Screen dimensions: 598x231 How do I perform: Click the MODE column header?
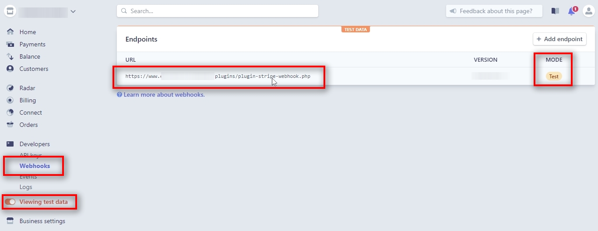point(554,60)
